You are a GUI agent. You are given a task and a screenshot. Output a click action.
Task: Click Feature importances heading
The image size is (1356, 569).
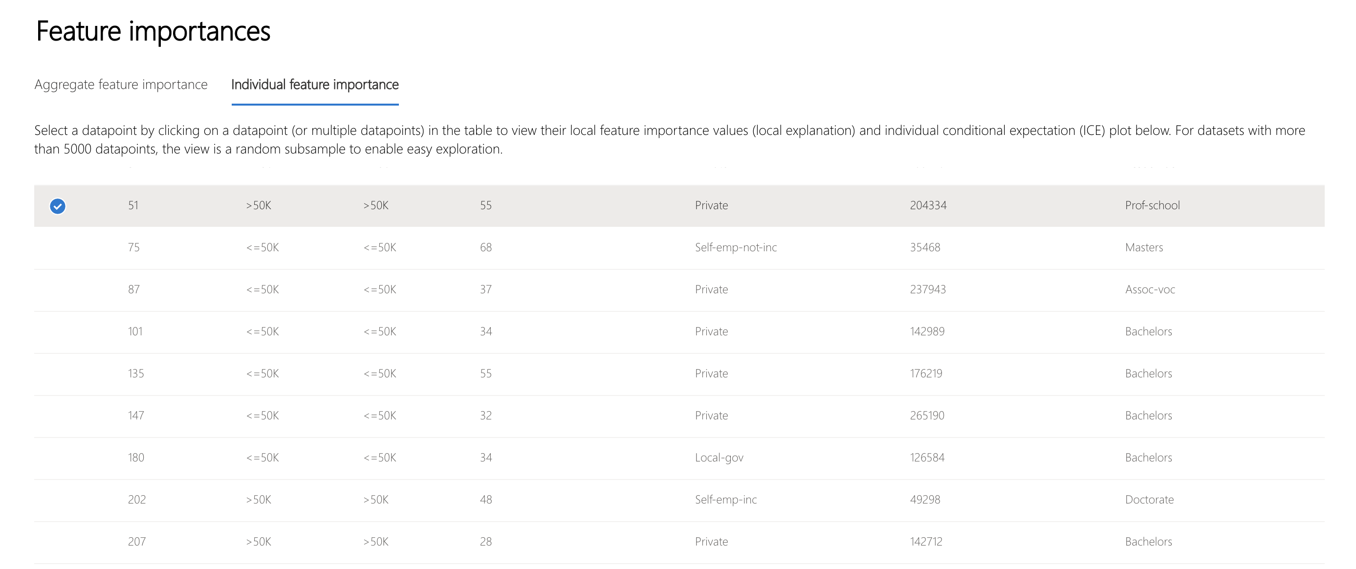(x=153, y=31)
